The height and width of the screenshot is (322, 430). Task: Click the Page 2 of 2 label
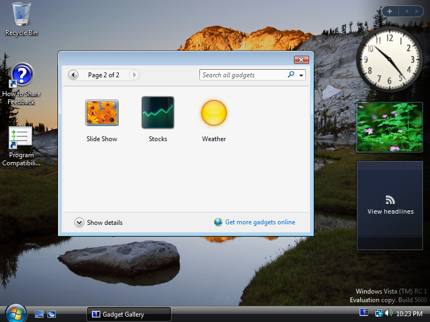click(x=104, y=75)
